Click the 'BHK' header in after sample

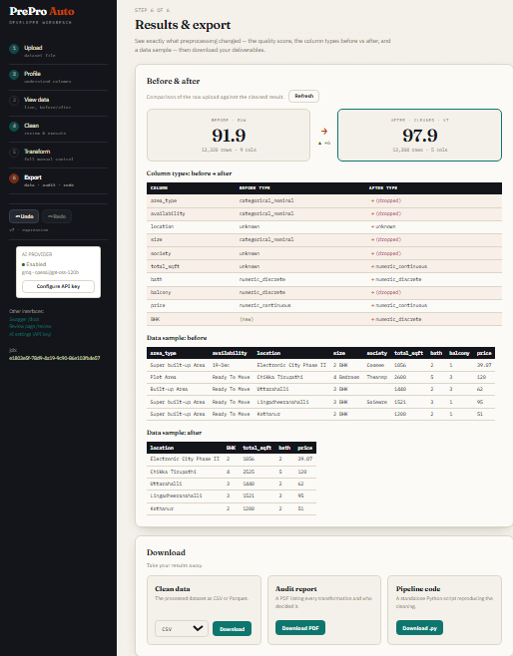point(231,448)
